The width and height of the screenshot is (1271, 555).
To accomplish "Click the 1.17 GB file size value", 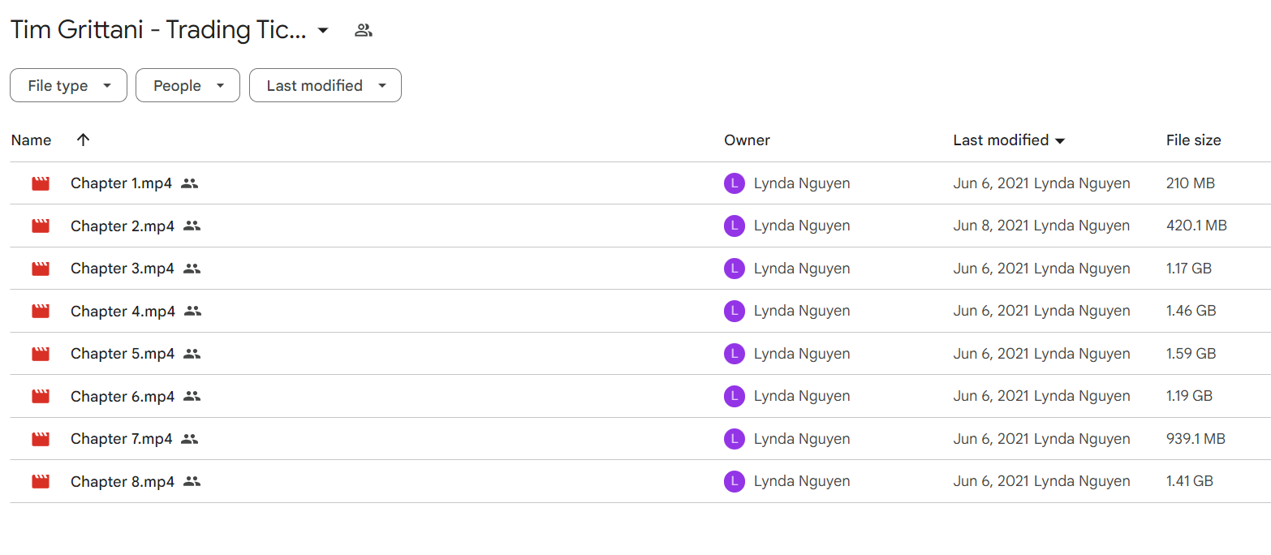I will tap(1189, 269).
